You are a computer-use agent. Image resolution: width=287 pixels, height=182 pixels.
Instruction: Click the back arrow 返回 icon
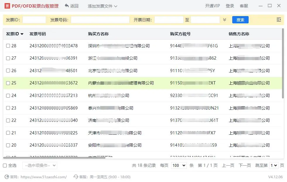point(67,6)
